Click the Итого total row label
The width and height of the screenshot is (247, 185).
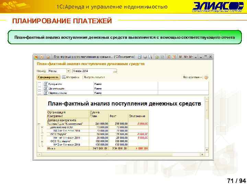(x=51, y=148)
